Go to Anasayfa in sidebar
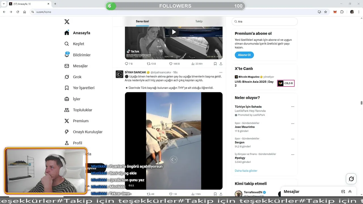Viewport: 363px width, 204px height. [x=77, y=33]
